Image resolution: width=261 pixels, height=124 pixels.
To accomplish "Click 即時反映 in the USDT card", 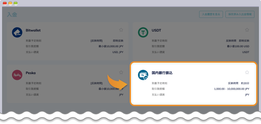I will [x=244, y=41].
